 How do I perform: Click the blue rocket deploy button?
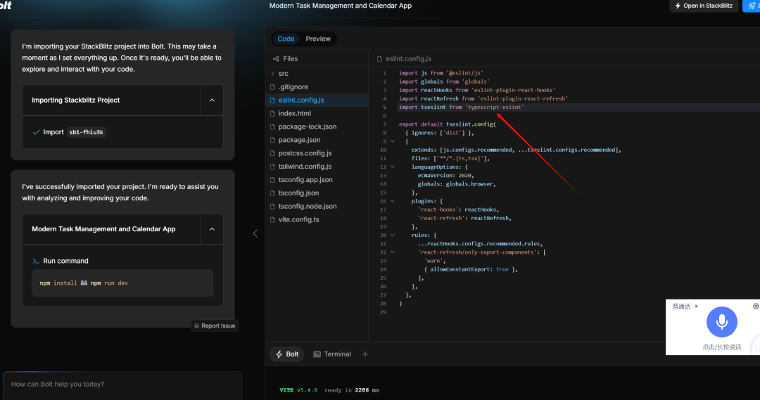[752, 6]
